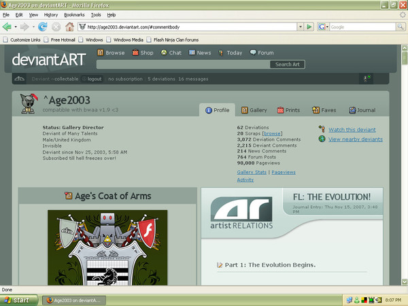Click the Google search box
Viewport: 408px width, 306px height.
coord(362,27)
